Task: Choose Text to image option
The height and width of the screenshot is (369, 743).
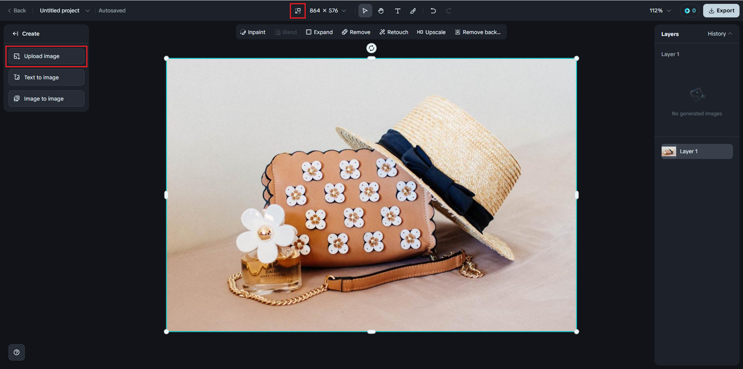Action: (x=46, y=77)
